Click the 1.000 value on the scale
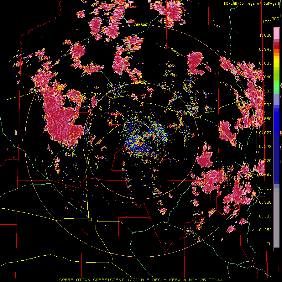This screenshot has height=282, width=282. coord(265,35)
